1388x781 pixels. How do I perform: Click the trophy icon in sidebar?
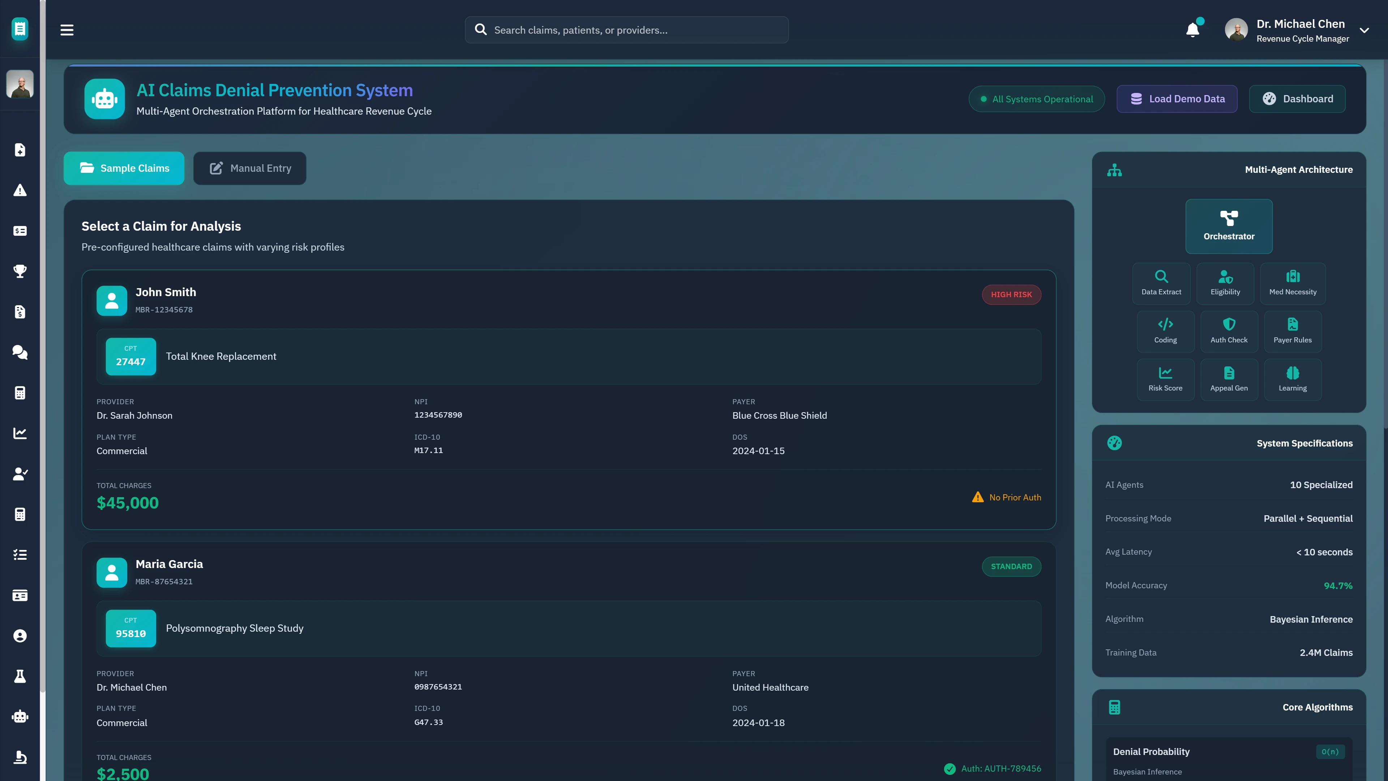point(20,271)
